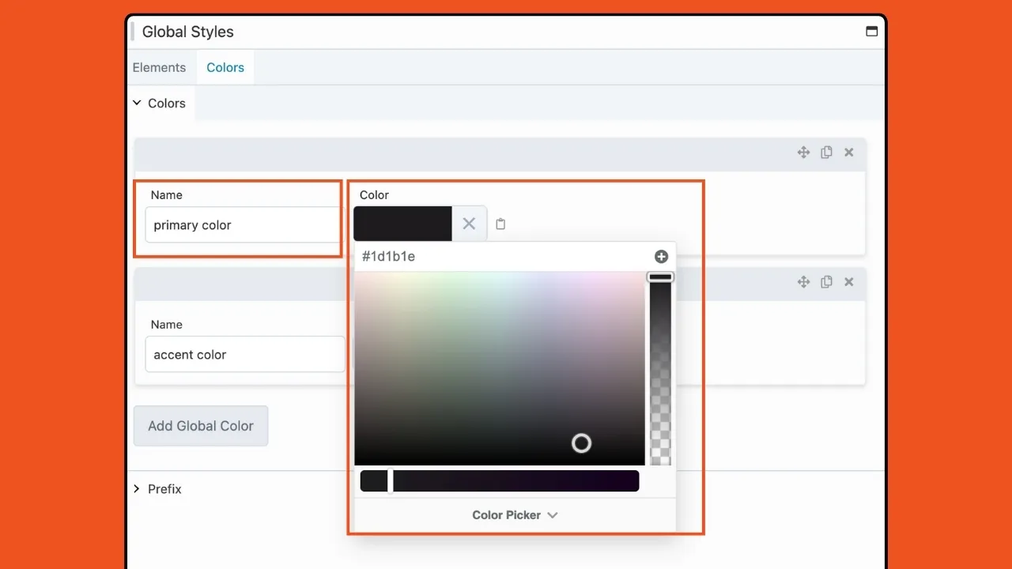Switch to the Colors tab
The height and width of the screenshot is (569, 1012).
coord(225,67)
